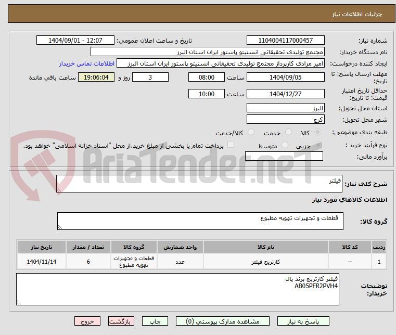Click the واحد شمارش column header
The width and height of the screenshot is (396, 335).
180,247
